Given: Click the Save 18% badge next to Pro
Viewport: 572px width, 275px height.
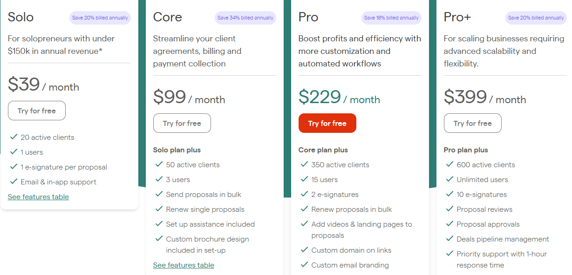Looking at the screenshot, I should click(390, 17).
